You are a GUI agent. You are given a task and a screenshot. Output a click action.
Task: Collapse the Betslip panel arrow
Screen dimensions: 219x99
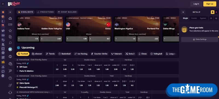click(183, 12)
